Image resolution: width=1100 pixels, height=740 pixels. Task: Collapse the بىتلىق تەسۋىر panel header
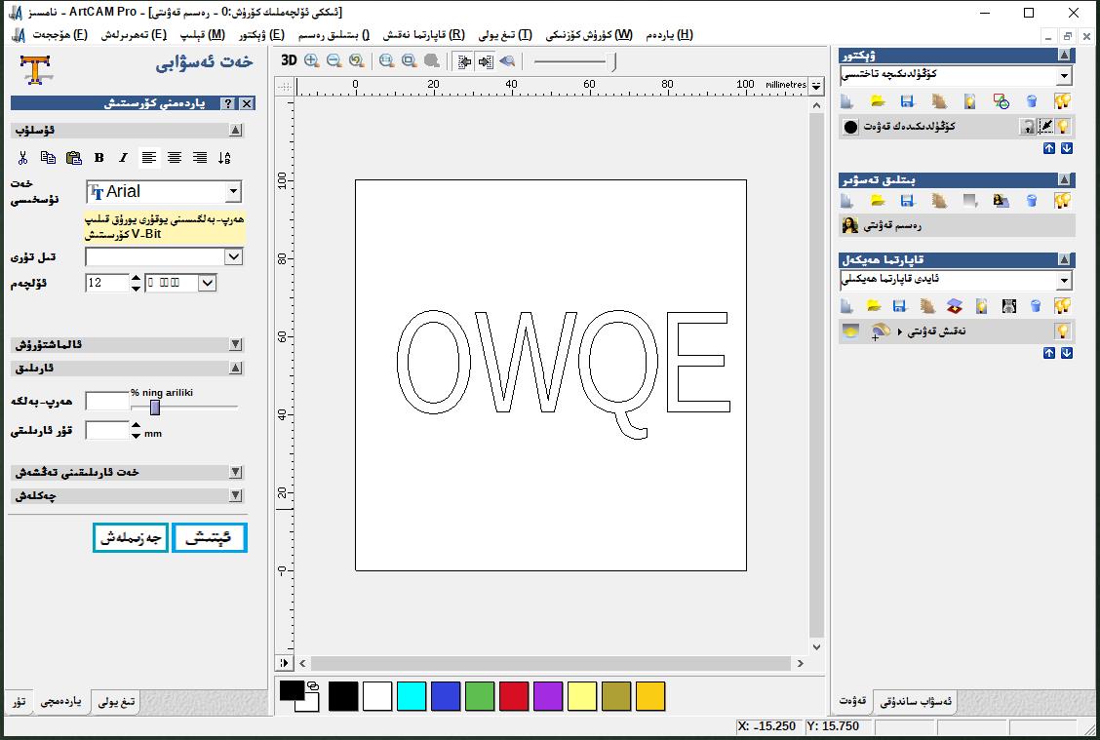click(1064, 179)
